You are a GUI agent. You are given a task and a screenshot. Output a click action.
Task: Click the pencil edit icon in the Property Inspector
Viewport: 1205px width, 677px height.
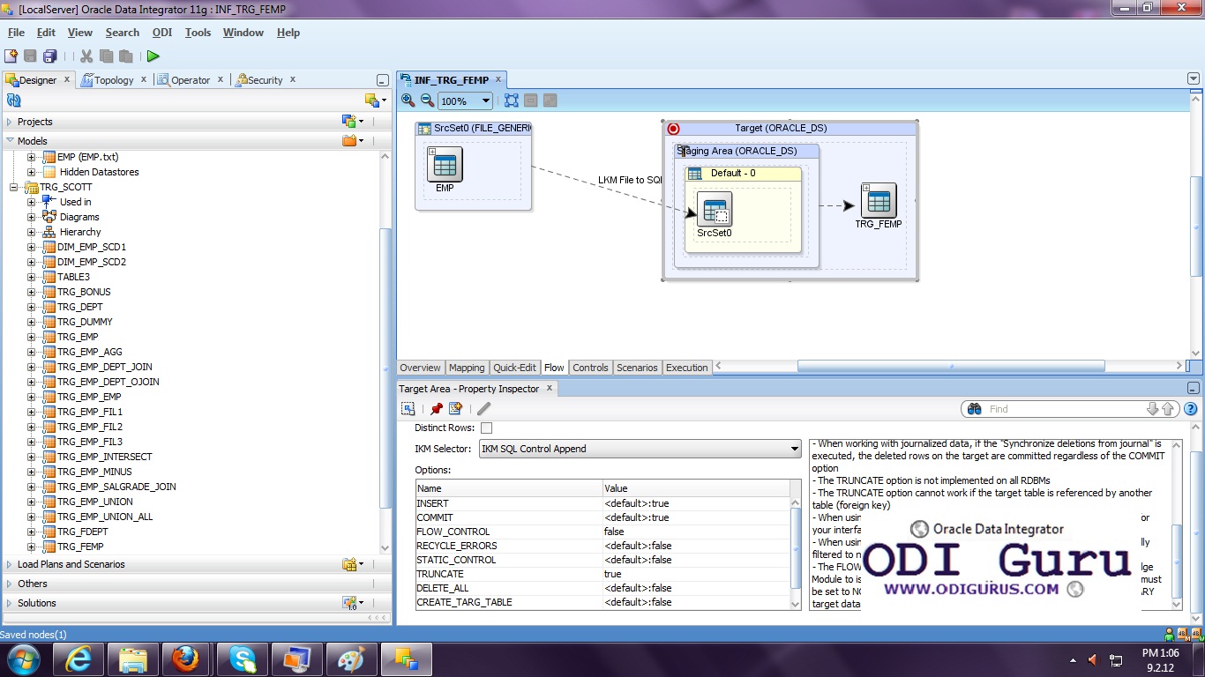(483, 408)
